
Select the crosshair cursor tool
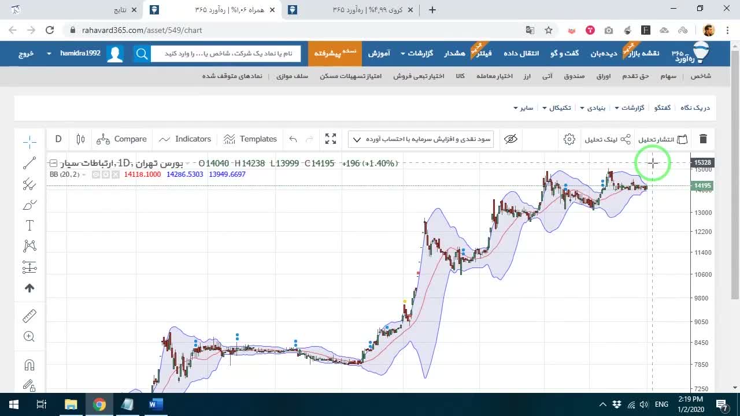point(29,141)
